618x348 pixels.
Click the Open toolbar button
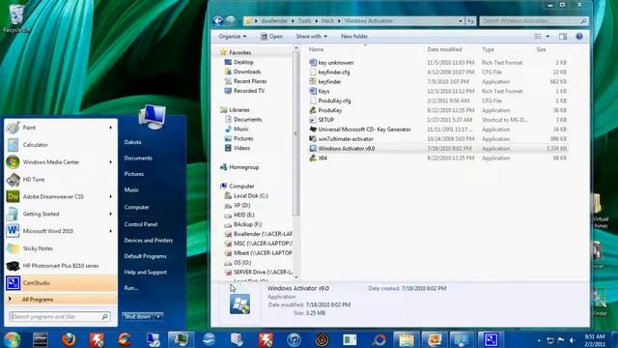(271, 37)
